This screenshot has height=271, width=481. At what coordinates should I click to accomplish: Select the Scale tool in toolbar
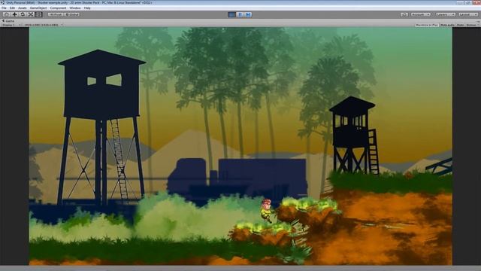tap(30, 14)
